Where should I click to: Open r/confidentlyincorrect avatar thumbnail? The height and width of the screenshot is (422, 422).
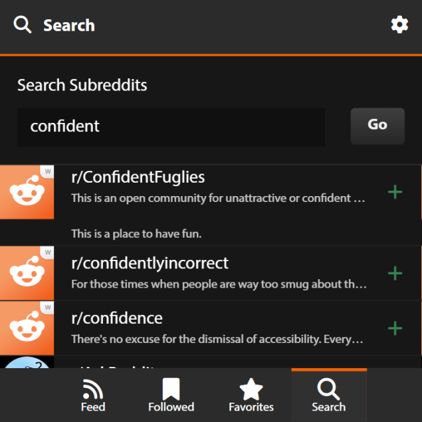27,273
